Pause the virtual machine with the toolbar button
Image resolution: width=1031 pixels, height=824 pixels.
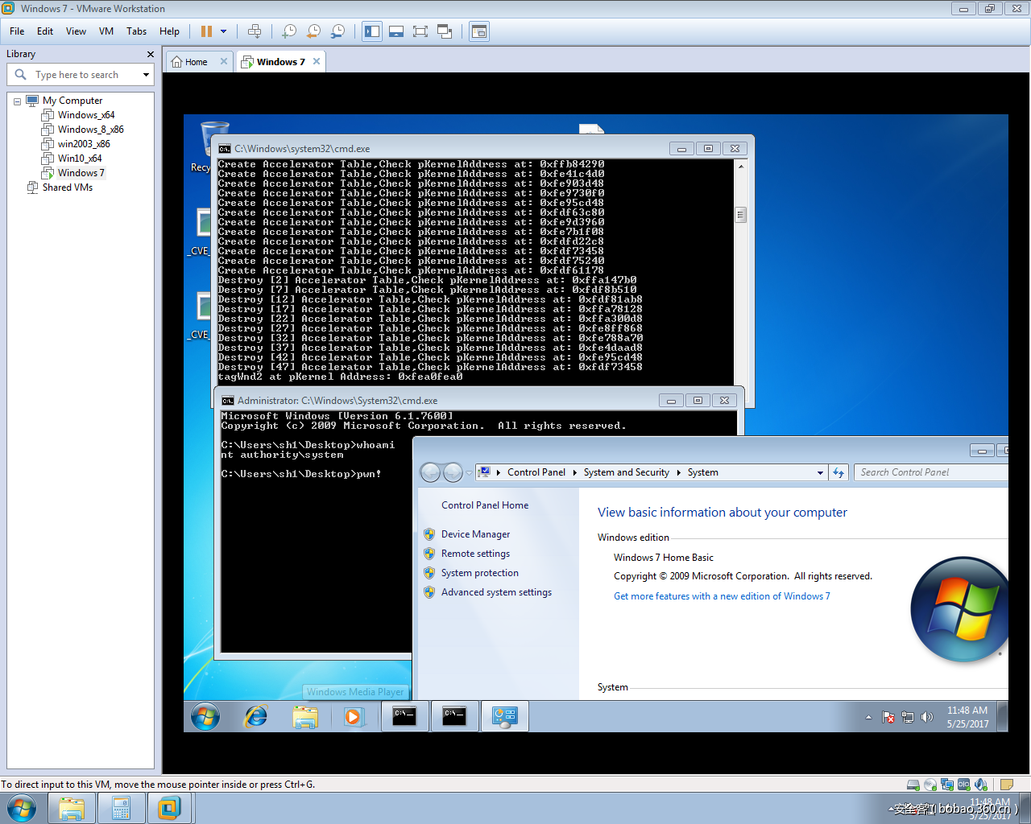click(206, 31)
